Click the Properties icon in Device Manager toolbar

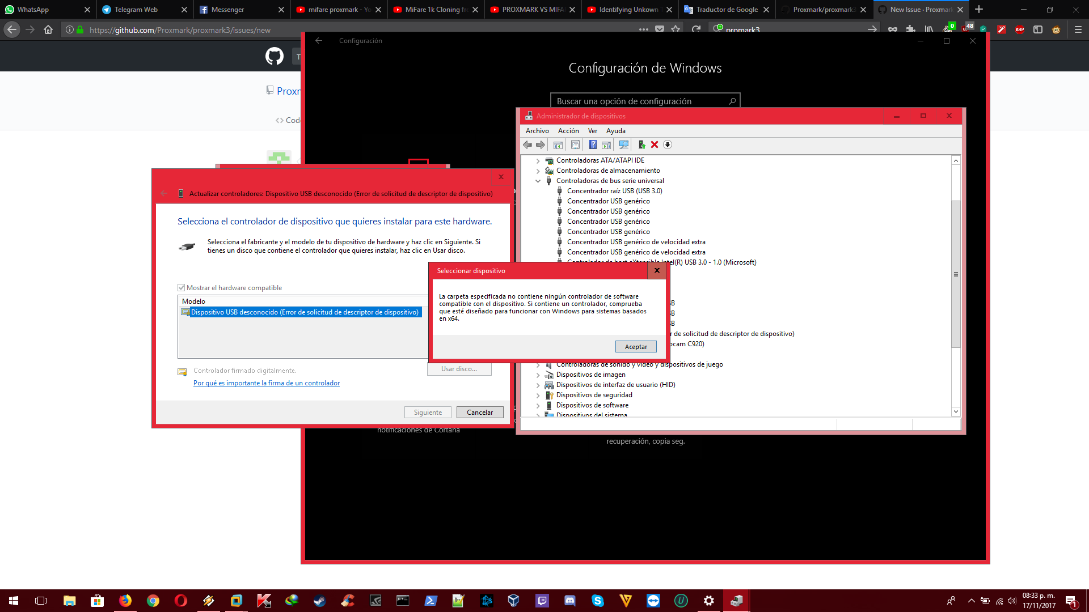[575, 144]
